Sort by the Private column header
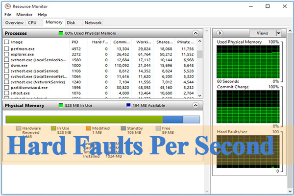294x196 pixels. pyautogui.click(x=186, y=42)
